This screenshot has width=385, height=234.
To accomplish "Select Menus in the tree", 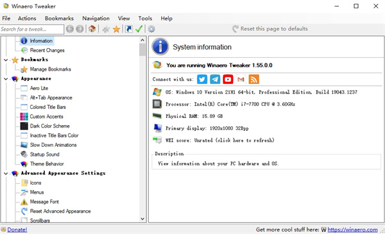I will click(37, 192).
